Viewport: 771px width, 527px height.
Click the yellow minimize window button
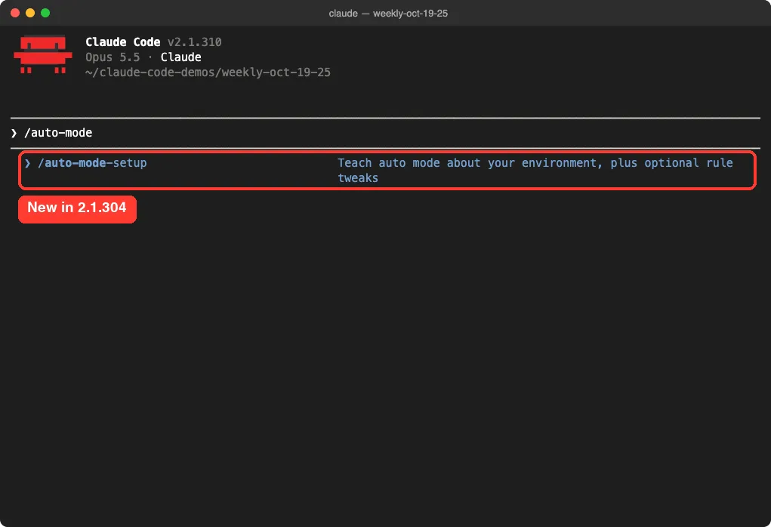[30, 13]
